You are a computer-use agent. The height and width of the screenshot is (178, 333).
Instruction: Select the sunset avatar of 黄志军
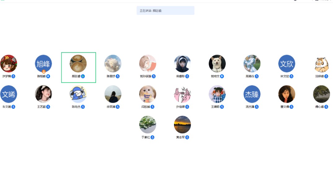coord(182,125)
